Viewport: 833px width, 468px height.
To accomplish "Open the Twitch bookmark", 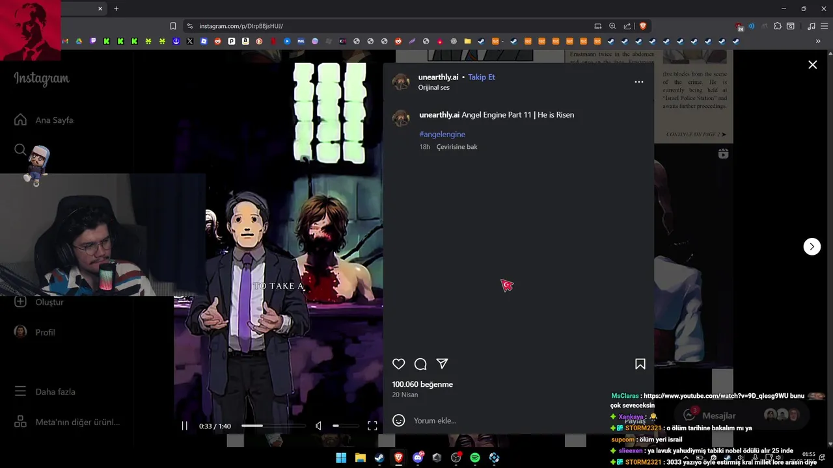I will 93,41.
